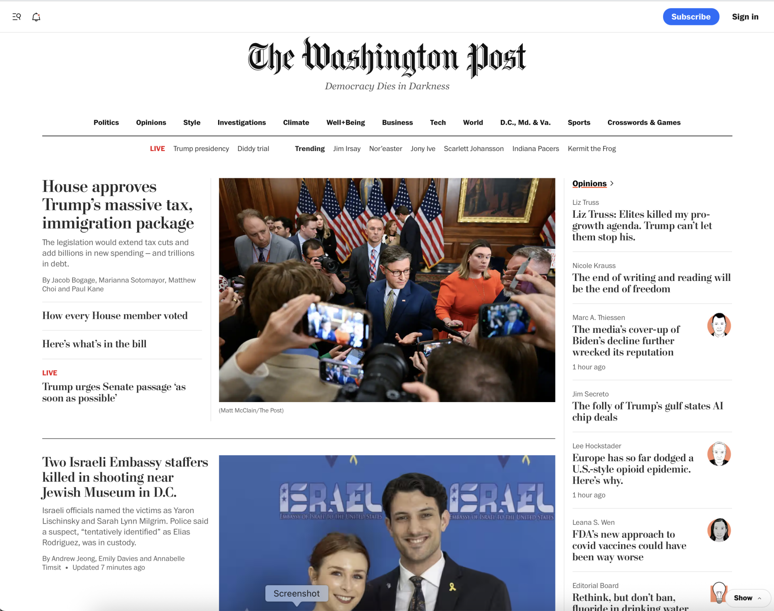Open the Politics section
Image resolution: width=774 pixels, height=611 pixels.
[106, 122]
